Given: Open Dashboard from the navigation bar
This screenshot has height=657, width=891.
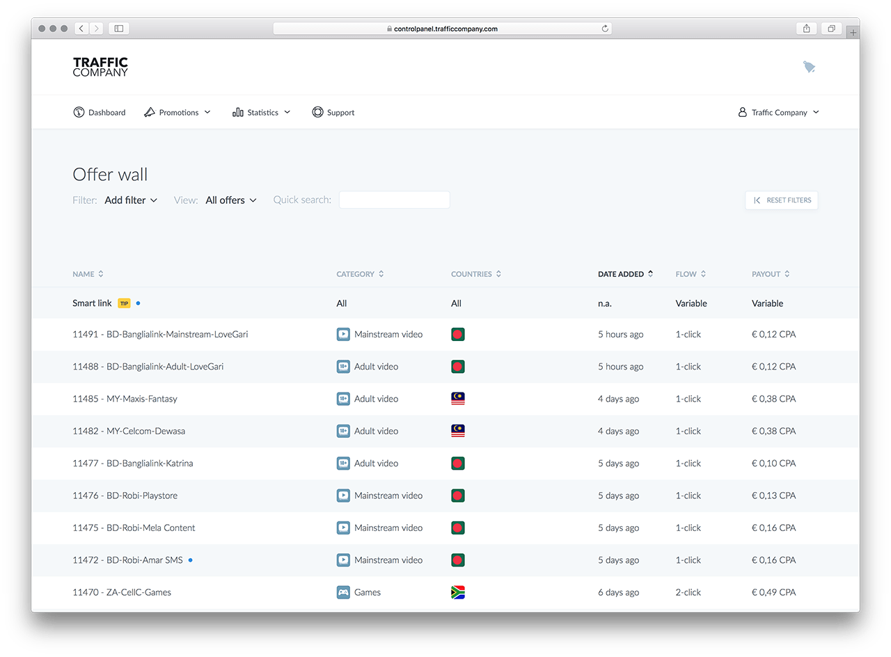Looking at the screenshot, I should tap(100, 112).
